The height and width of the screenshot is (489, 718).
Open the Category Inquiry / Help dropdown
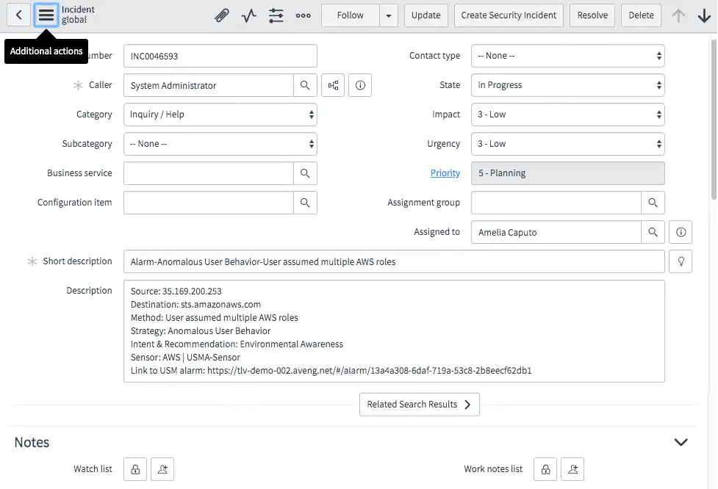point(220,115)
